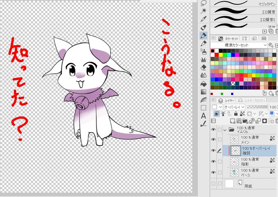Pick the black color swatch
The width and height of the screenshot is (278, 197).
pyautogui.click(x=213, y=51)
